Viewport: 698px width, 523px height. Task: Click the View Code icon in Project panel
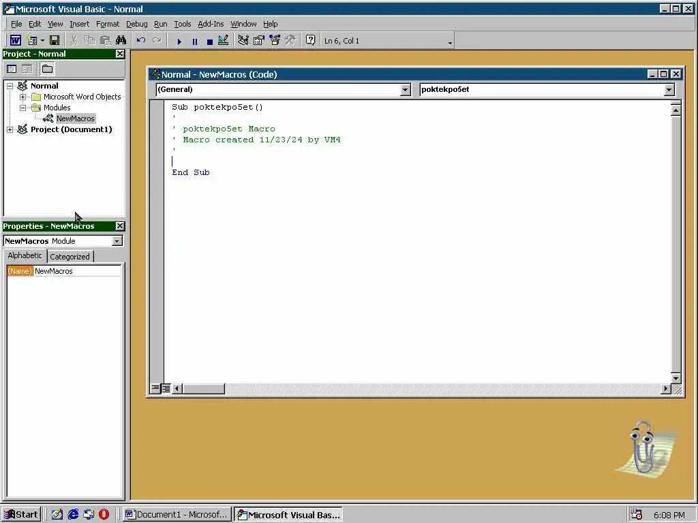tap(12, 69)
